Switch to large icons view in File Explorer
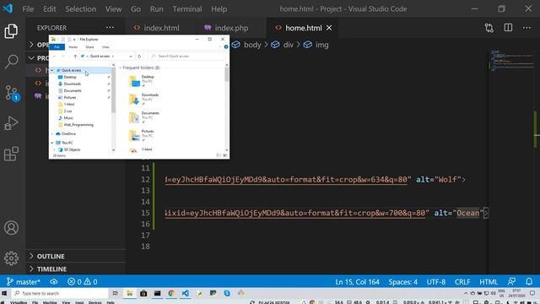This screenshot has height=304, width=540. (224, 155)
